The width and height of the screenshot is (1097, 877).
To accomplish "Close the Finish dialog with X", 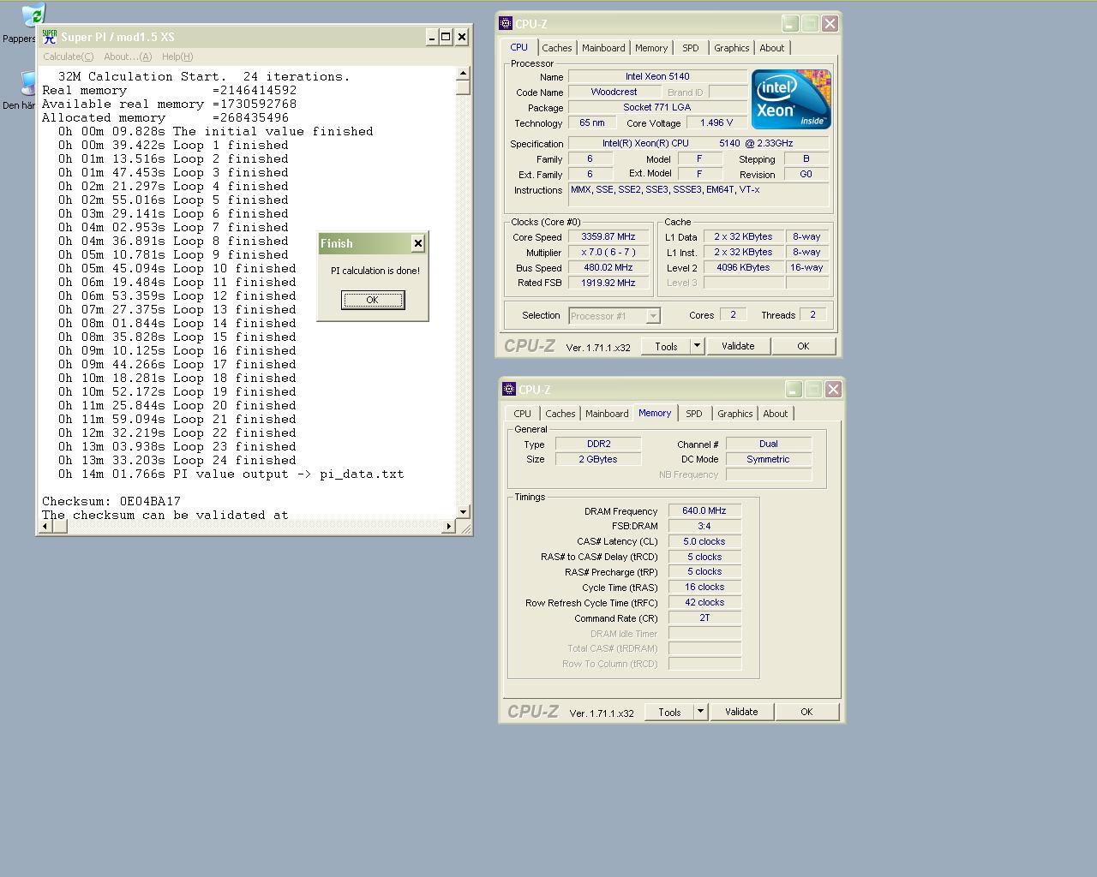I will (x=417, y=243).
